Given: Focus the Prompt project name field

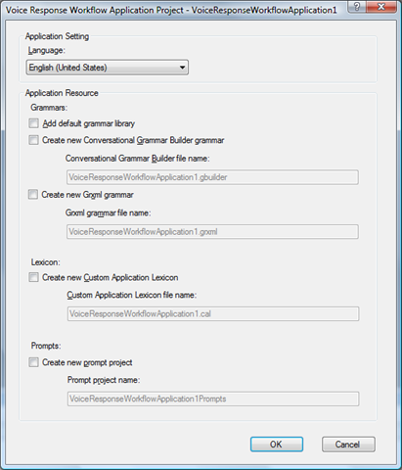Looking at the screenshot, I should [x=213, y=399].
